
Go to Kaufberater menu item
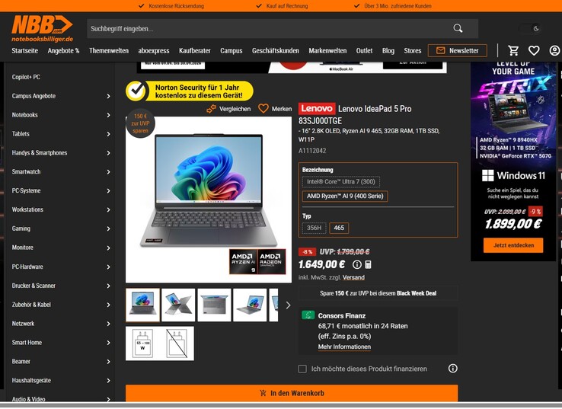(195, 50)
